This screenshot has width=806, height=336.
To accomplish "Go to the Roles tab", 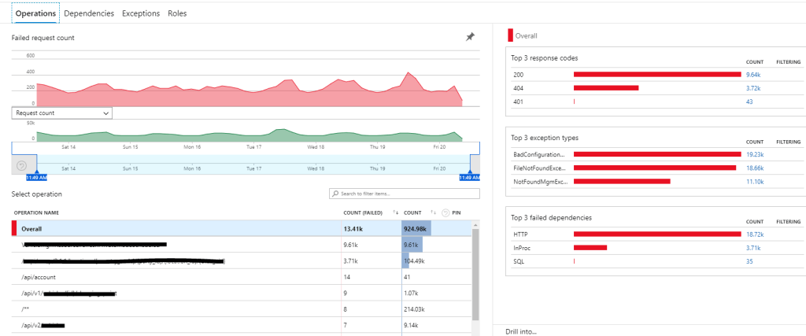I will tap(177, 13).
